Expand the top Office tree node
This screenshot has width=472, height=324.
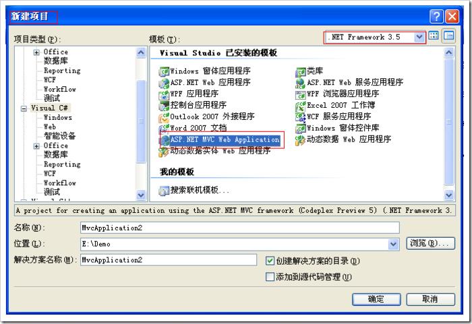click(36, 53)
